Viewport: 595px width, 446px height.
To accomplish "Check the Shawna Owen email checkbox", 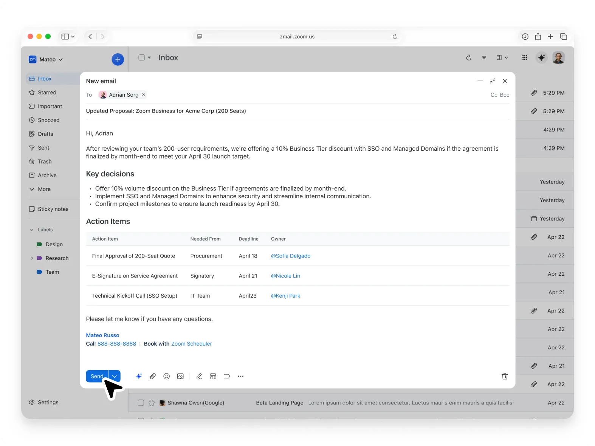I will pyautogui.click(x=141, y=403).
